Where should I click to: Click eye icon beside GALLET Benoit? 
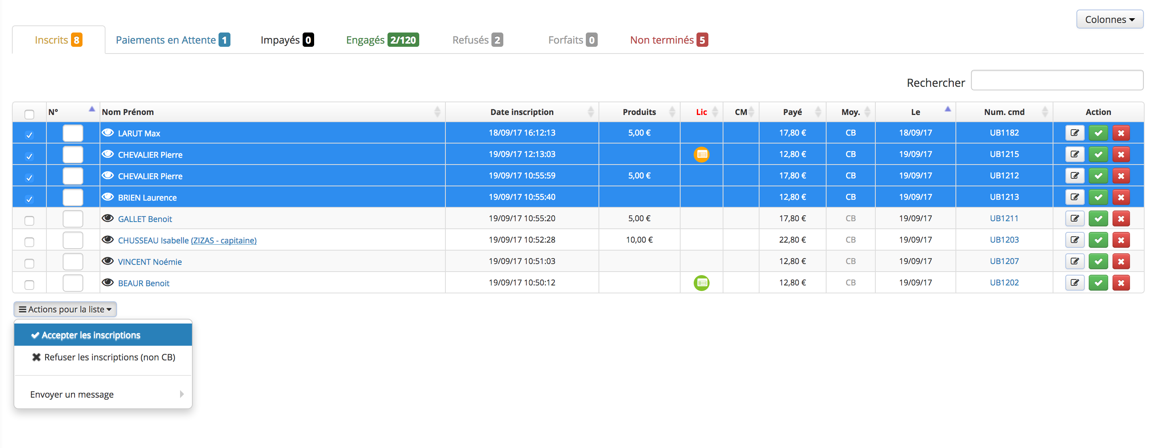[x=107, y=218]
